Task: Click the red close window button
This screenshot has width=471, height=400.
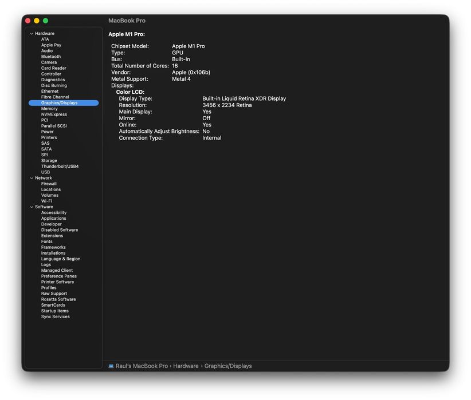Action: (x=28, y=21)
